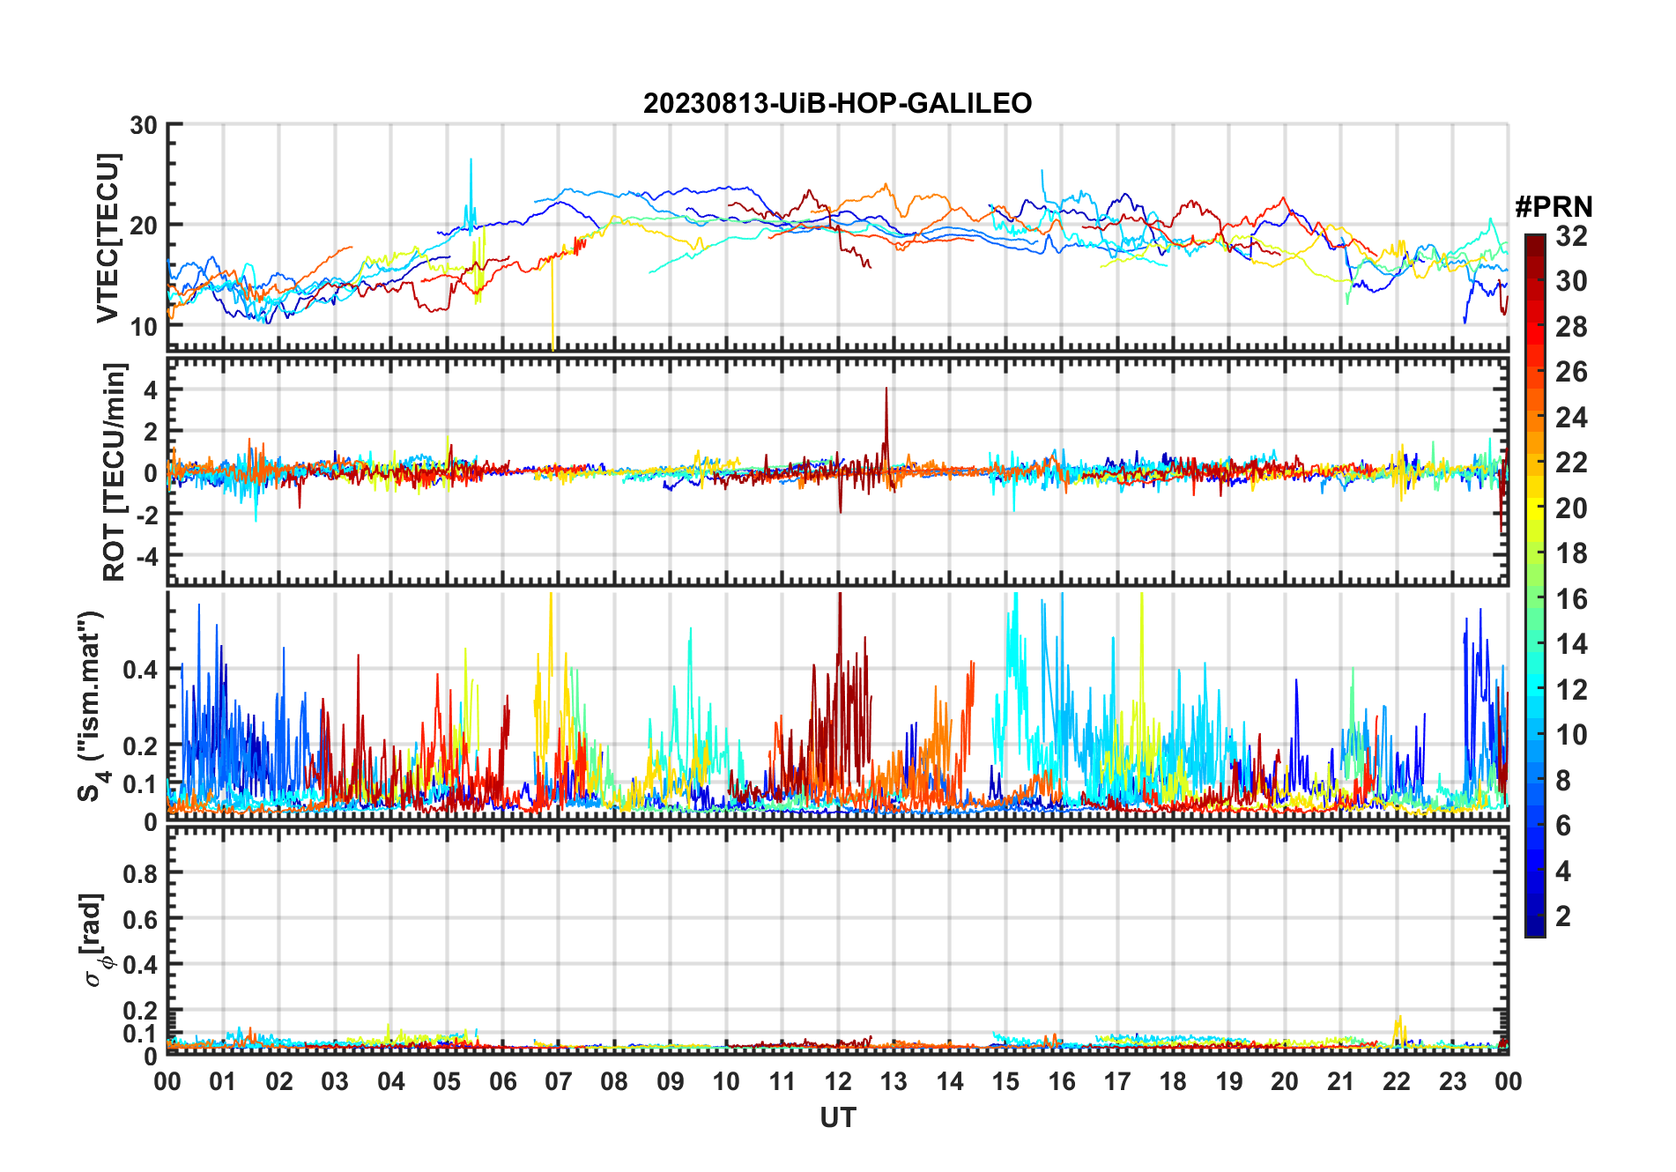
Task: Click the 0.1 tick on sigma-phi axis
Action: tap(141, 1033)
